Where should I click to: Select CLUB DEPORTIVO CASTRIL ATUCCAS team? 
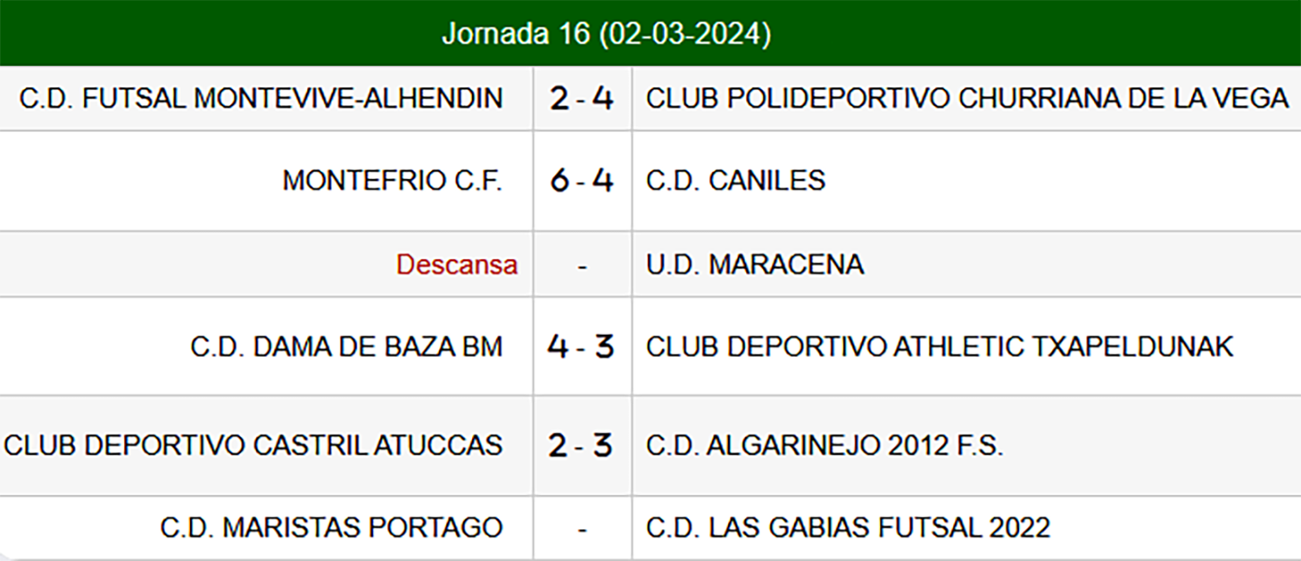click(253, 445)
